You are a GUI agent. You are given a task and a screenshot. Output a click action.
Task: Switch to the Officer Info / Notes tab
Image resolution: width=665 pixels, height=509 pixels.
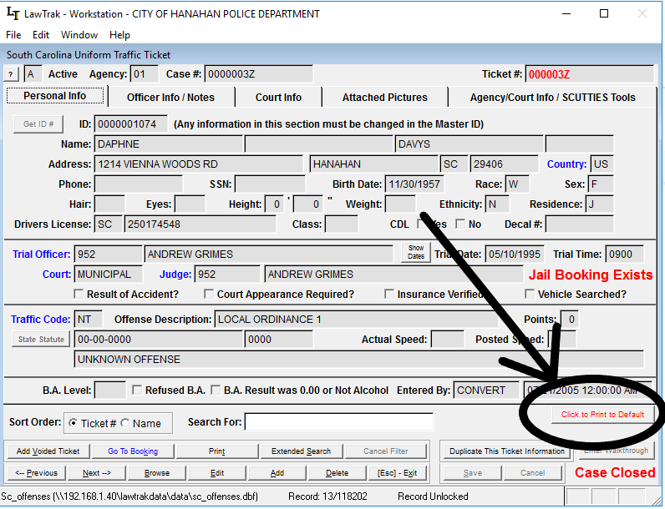coord(171,98)
